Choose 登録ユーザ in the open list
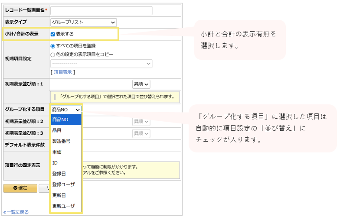 tap(66, 184)
